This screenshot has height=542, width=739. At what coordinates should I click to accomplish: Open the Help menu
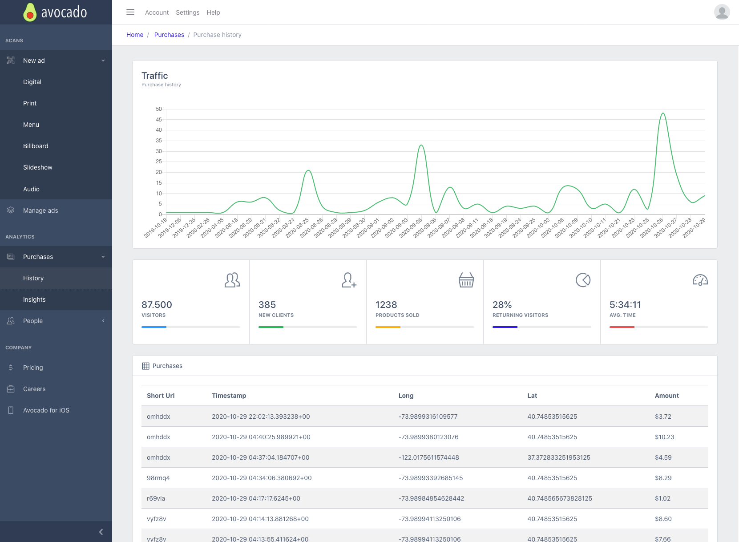tap(213, 12)
